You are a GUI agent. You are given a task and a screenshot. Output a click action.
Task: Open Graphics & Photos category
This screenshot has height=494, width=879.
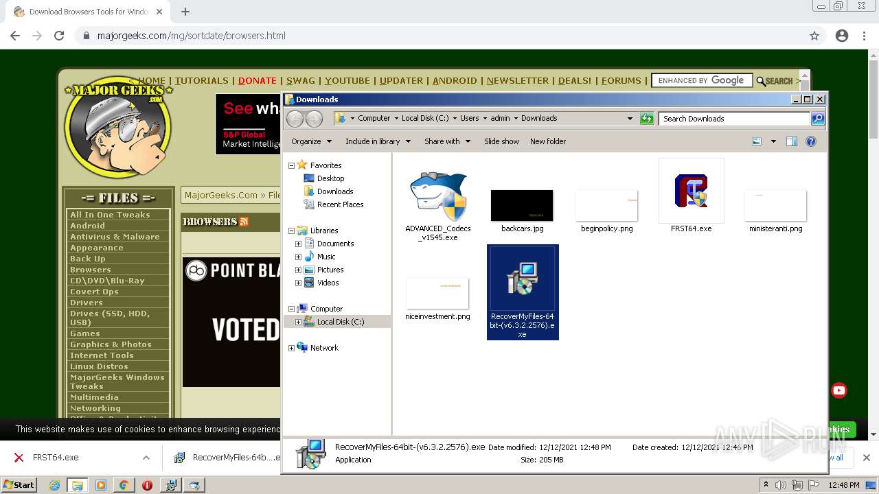click(x=111, y=344)
